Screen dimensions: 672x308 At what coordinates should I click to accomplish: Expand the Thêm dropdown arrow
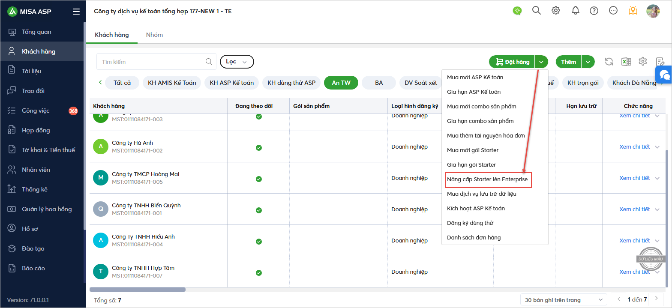click(588, 62)
